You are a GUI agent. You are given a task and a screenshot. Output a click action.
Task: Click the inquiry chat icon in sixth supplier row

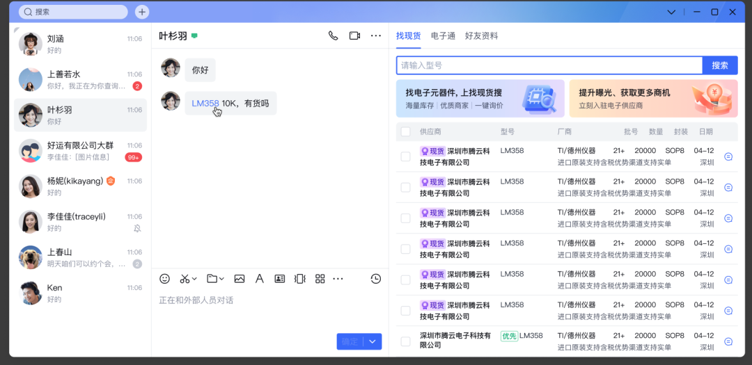click(x=728, y=311)
